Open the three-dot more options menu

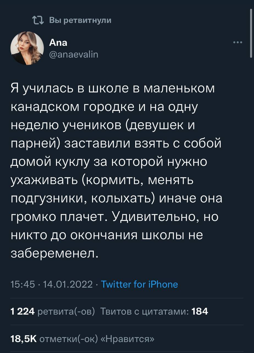[x=238, y=42]
